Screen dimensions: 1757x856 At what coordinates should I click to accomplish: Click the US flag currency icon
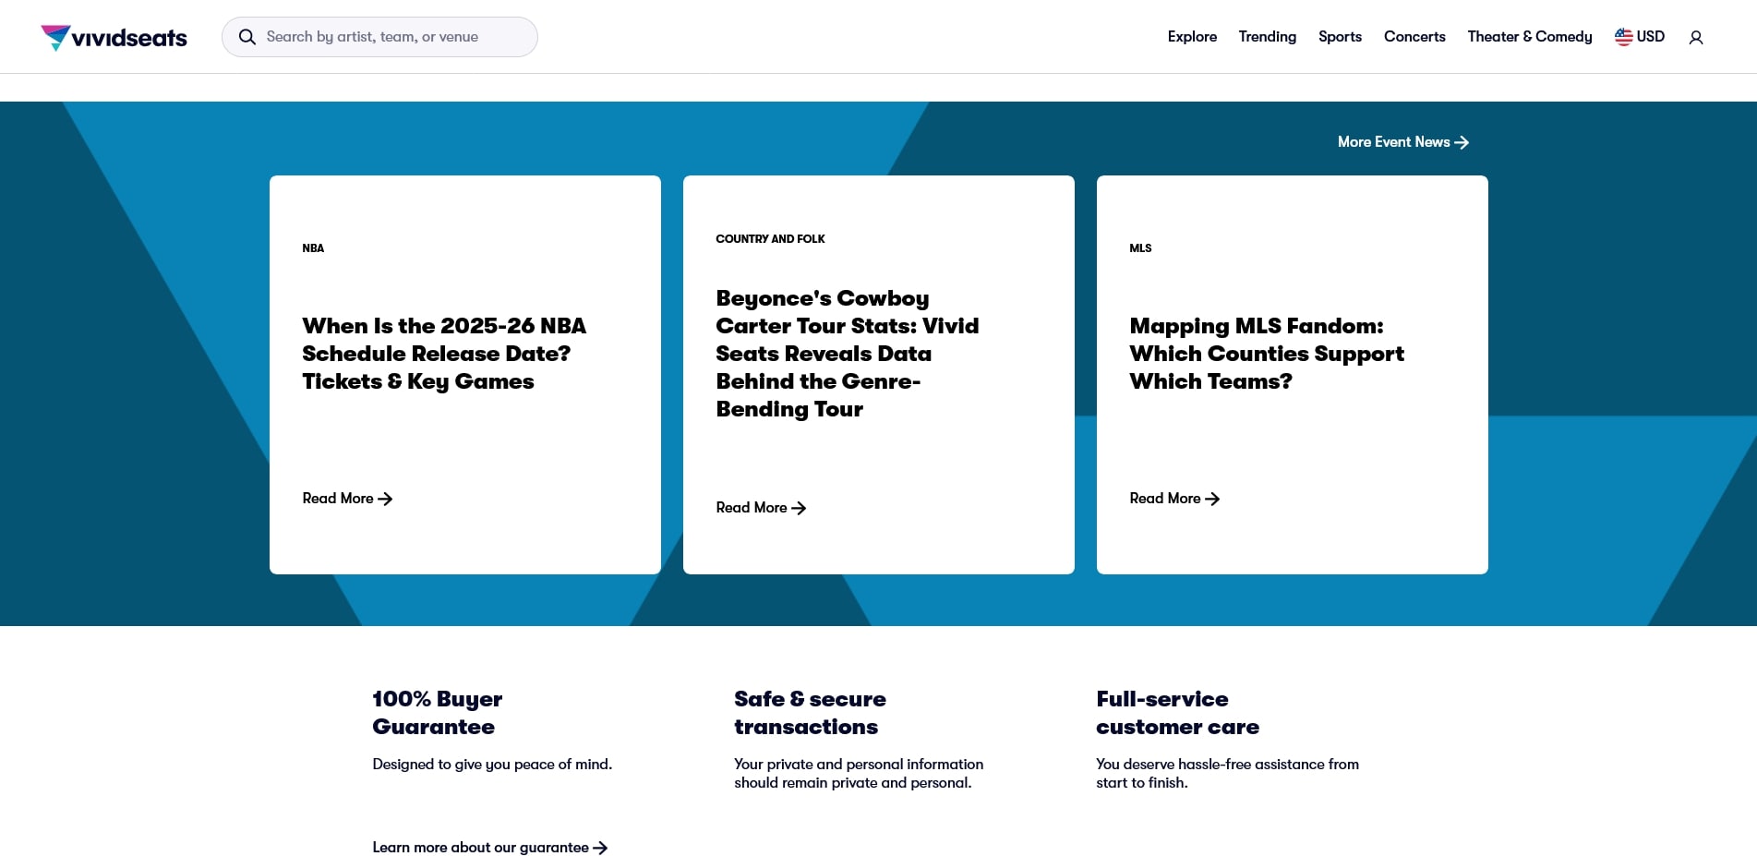[1623, 37]
